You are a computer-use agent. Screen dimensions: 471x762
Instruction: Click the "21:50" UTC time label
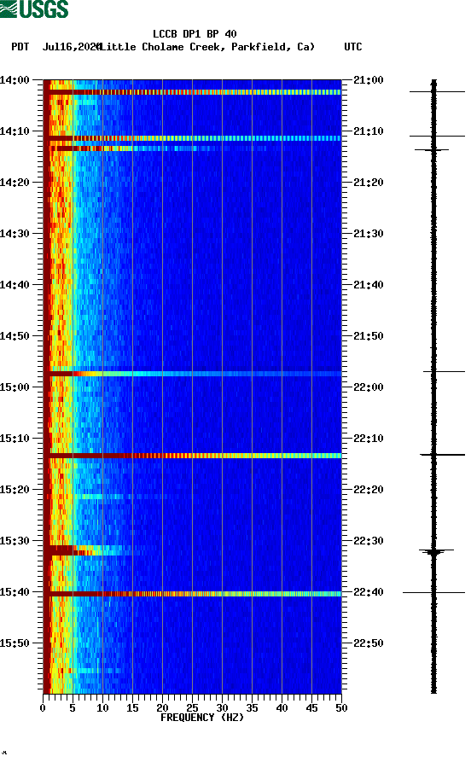point(369,336)
